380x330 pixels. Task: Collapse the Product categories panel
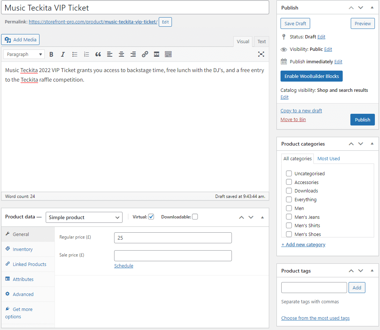click(x=372, y=144)
